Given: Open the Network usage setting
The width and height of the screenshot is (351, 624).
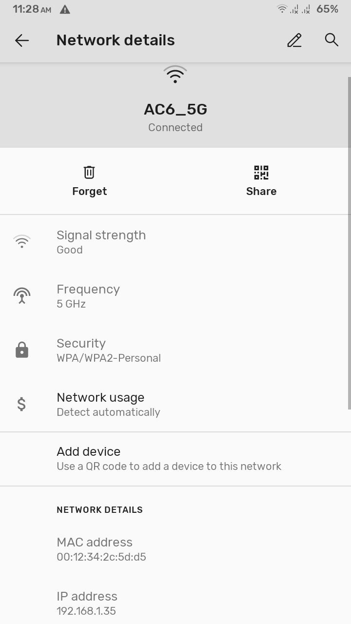Looking at the screenshot, I should pos(108,404).
